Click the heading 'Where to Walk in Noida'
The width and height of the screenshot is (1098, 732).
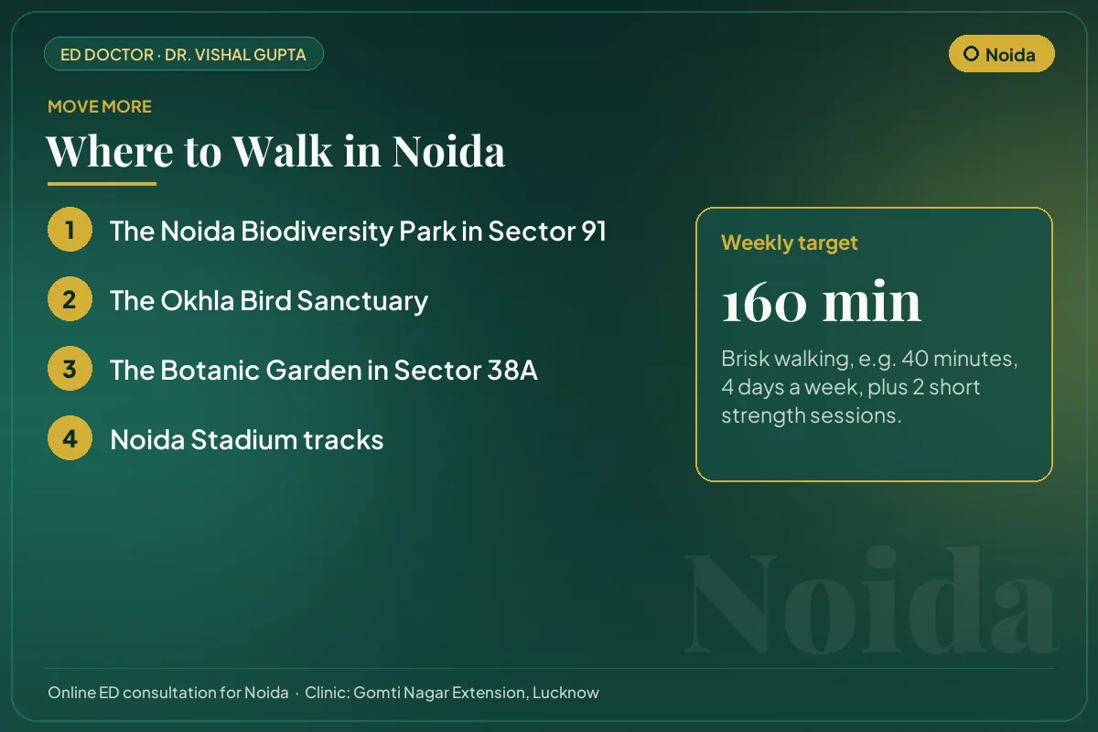pos(275,150)
